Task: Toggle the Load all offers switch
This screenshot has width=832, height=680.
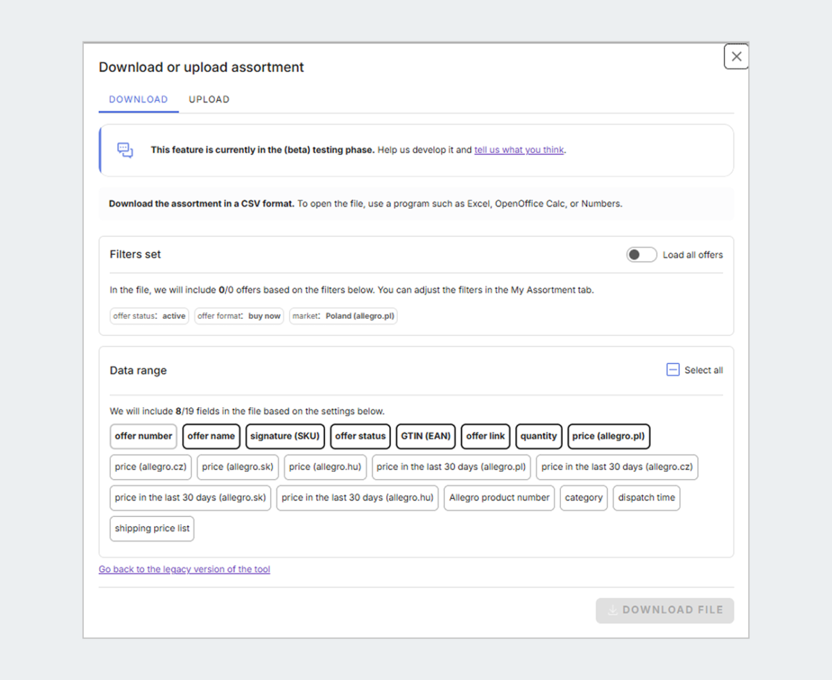Action: pos(641,254)
